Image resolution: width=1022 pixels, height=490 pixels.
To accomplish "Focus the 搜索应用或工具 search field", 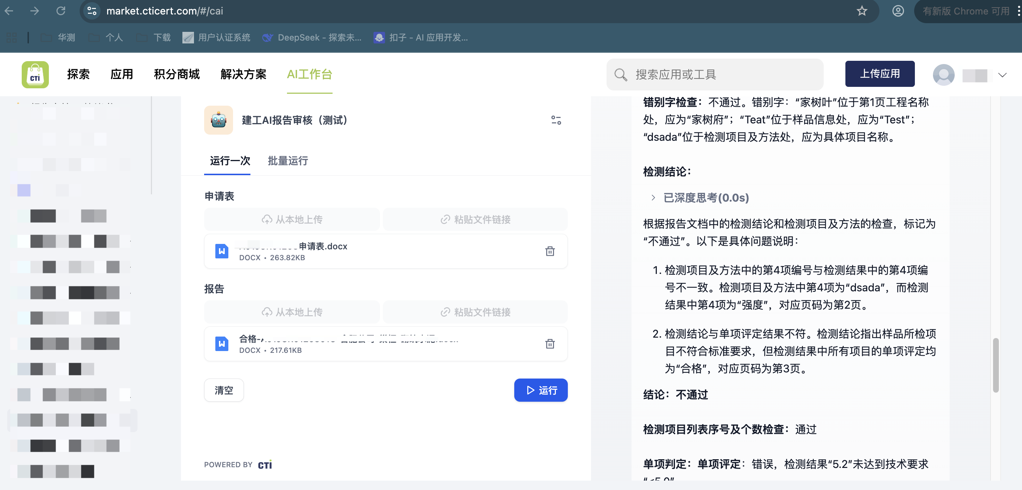I will (714, 75).
